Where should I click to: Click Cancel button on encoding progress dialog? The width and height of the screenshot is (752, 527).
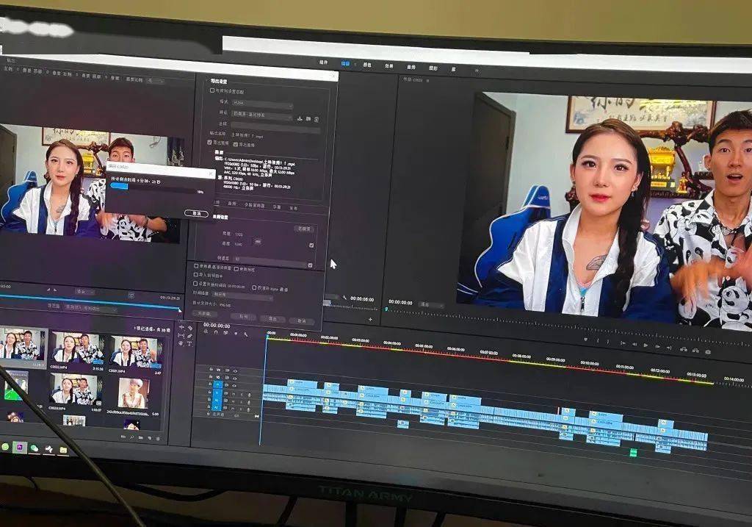[x=197, y=213]
